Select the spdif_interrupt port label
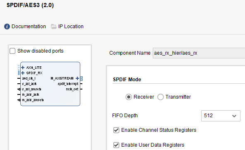The height and width of the screenshot is (150, 245). [x=68, y=84]
